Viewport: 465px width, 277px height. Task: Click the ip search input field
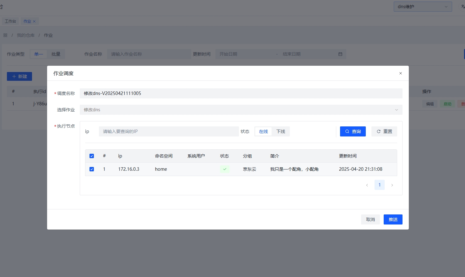(x=169, y=131)
